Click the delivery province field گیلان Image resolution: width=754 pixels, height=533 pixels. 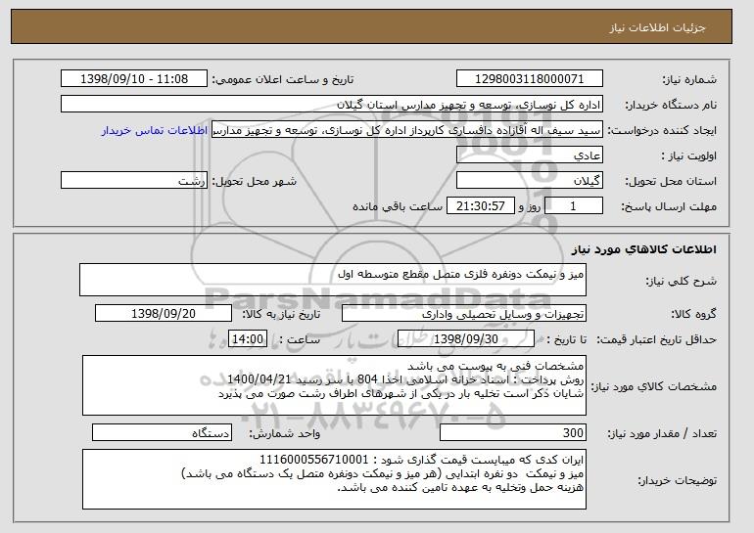pos(530,181)
